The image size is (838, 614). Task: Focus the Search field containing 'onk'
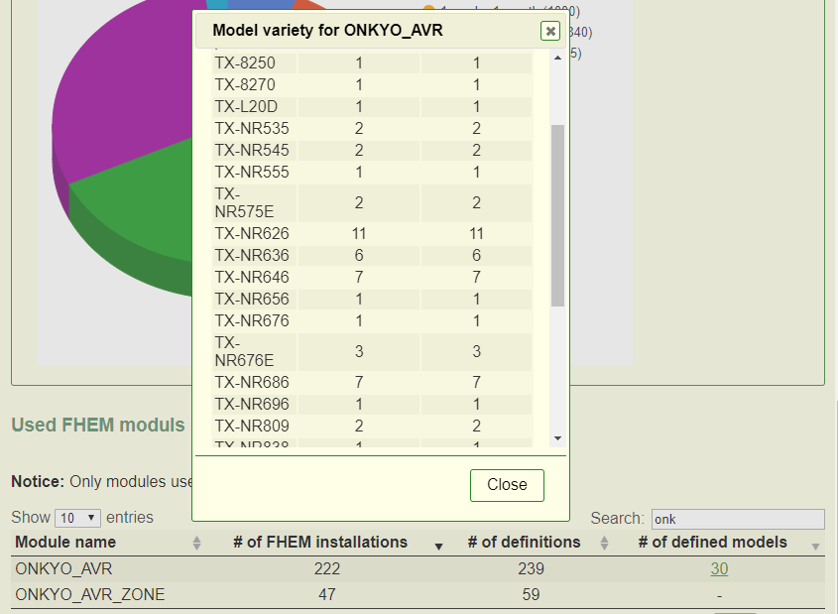(x=738, y=519)
